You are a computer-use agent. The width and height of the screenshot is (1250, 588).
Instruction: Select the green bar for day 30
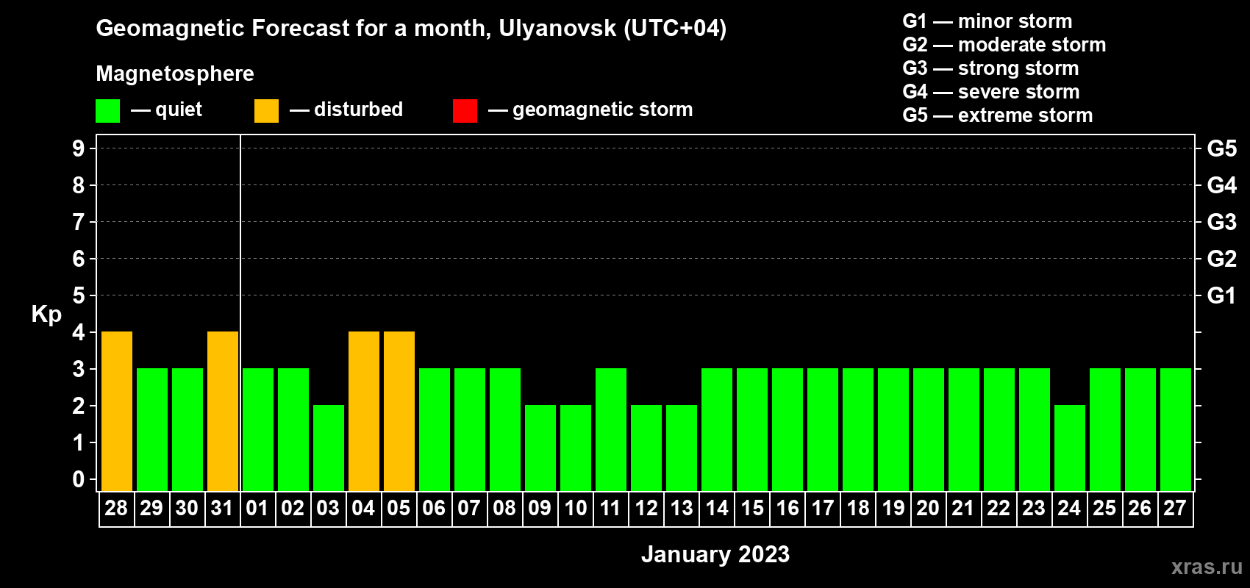(x=187, y=430)
